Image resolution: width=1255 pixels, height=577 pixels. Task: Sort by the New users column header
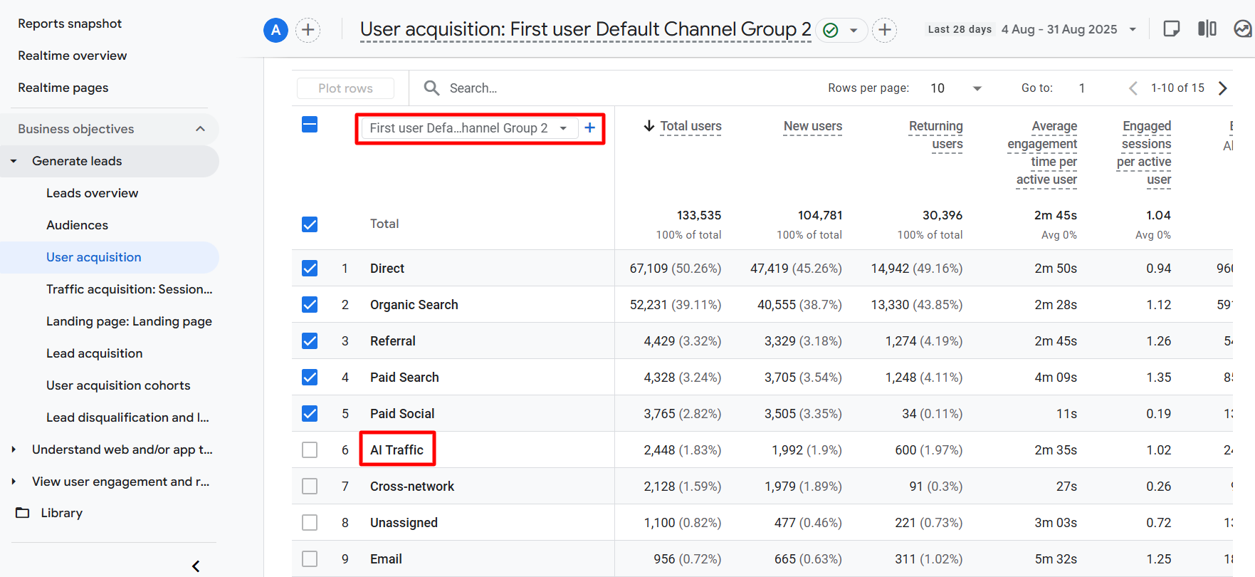(813, 126)
